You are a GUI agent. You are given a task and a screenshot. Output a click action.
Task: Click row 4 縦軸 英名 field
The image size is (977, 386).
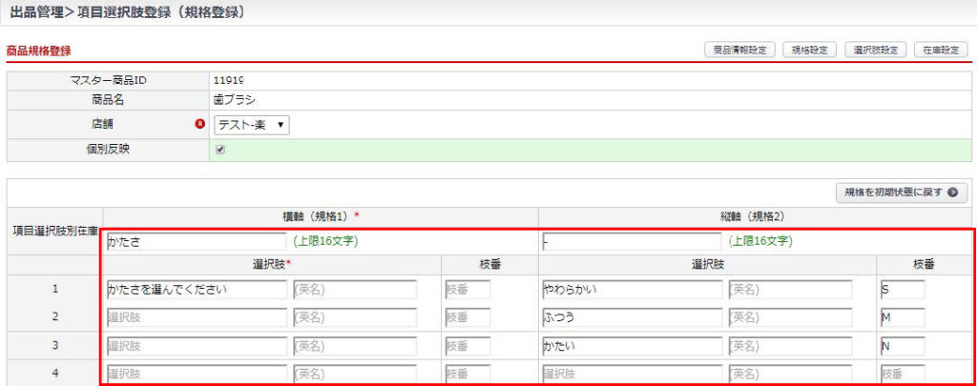point(790,375)
